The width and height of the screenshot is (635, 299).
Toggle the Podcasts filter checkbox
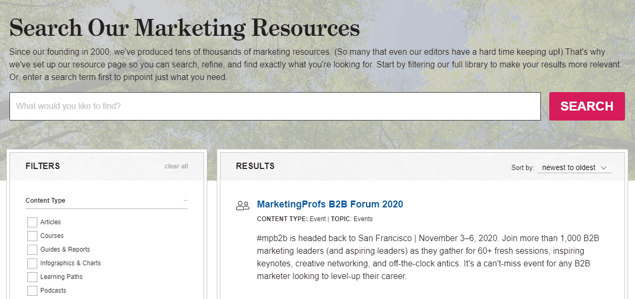click(x=32, y=291)
